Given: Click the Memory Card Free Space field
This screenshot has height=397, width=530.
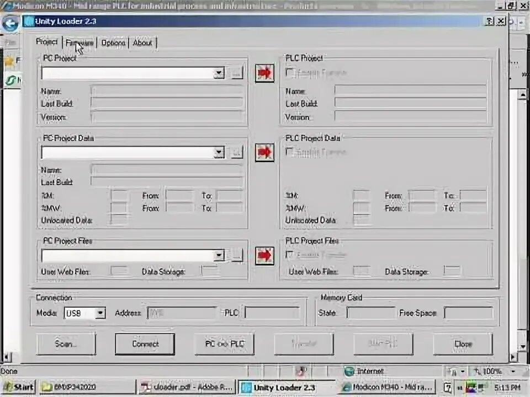Looking at the screenshot, I should point(468,313).
